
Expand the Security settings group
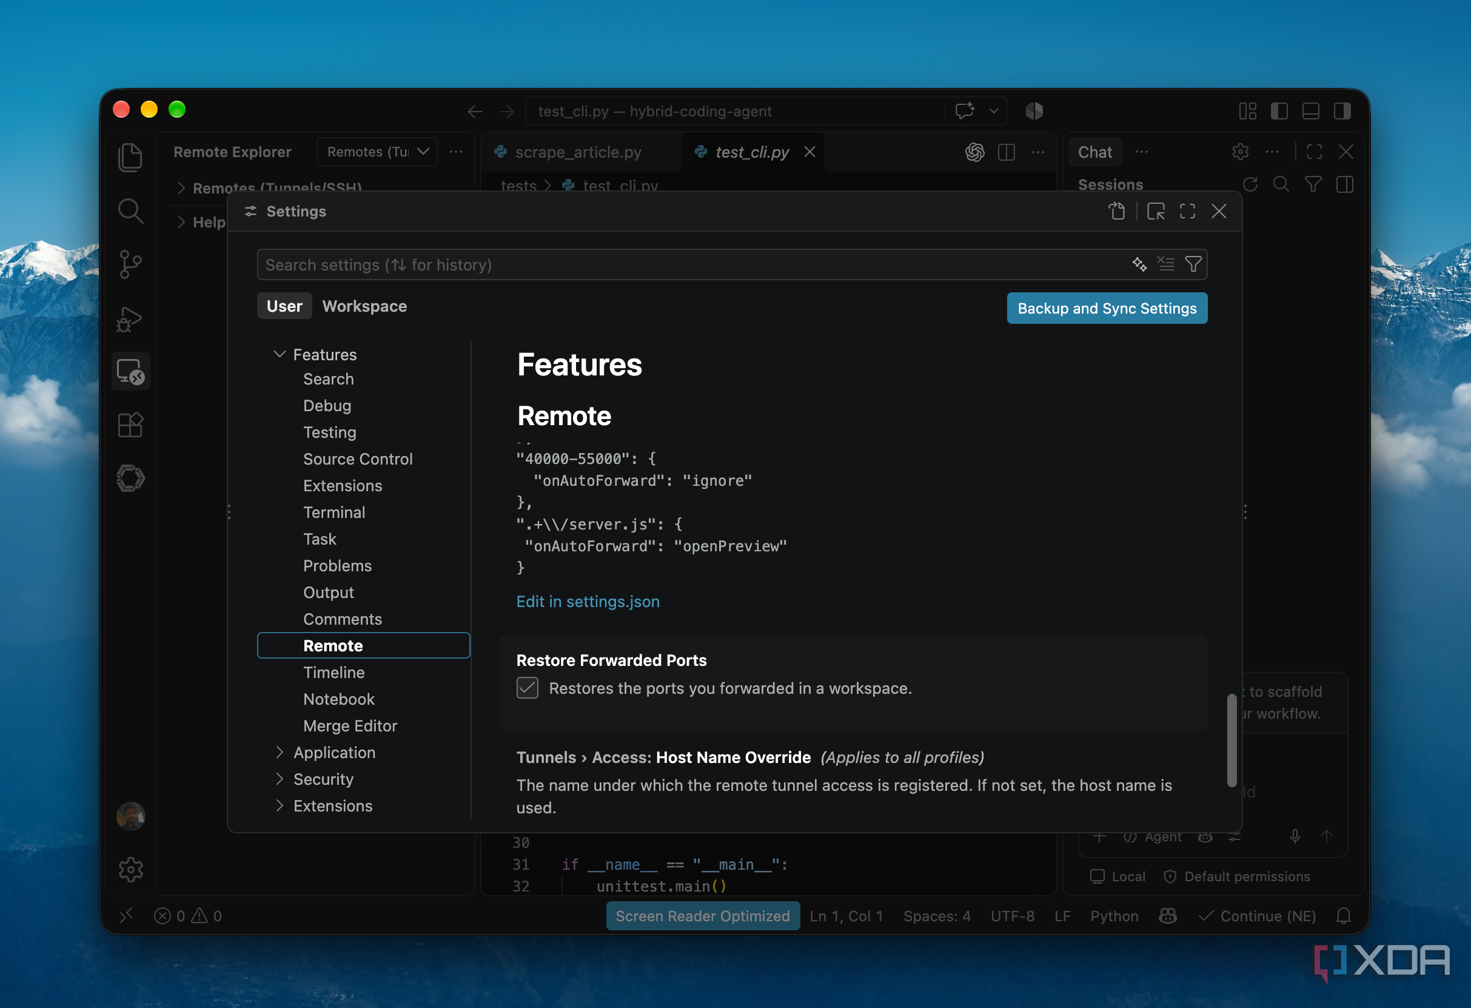click(280, 779)
